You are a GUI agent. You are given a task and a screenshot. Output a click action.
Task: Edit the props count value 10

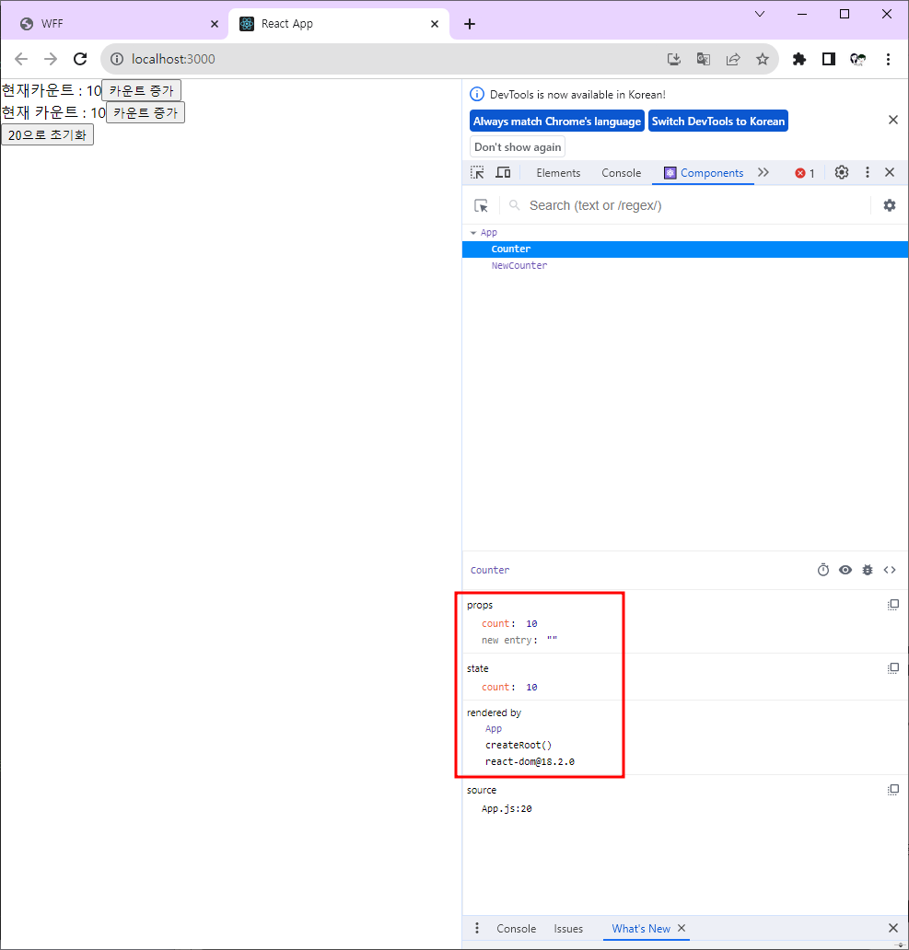pyautogui.click(x=531, y=623)
